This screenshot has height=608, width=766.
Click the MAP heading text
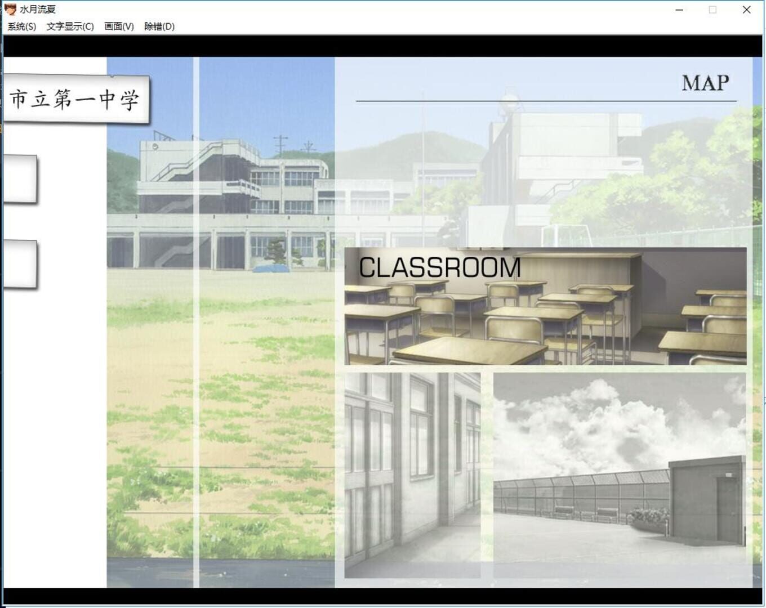705,83
